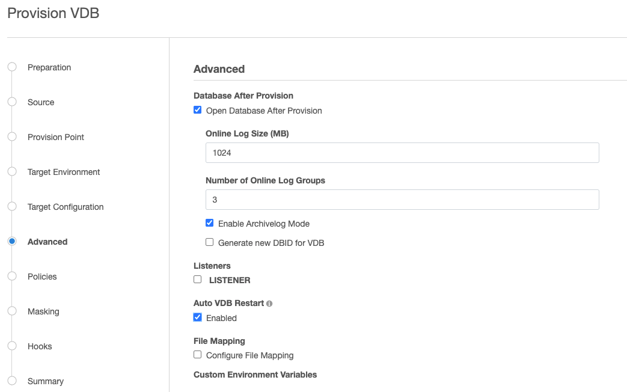Click the Policies step circle indicator
The width and height of the screenshot is (627, 392).
coord(12,276)
